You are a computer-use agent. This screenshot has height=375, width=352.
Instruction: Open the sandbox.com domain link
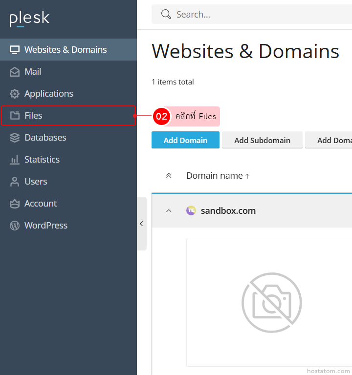click(228, 211)
